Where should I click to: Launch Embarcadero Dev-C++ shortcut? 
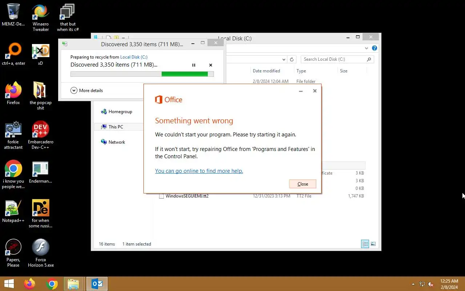pyautogui.click(x=41, y=135)
